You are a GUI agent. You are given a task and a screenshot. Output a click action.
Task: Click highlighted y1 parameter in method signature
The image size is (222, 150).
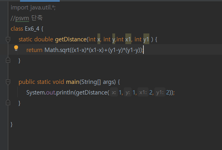(x=146, y=39)
